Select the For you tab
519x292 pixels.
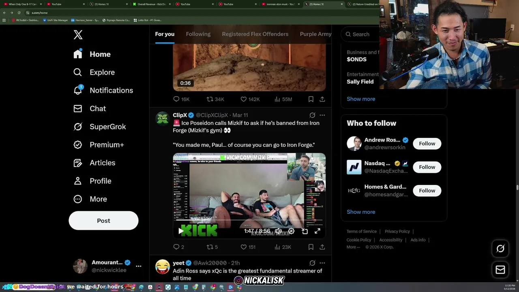coord(165,34)
